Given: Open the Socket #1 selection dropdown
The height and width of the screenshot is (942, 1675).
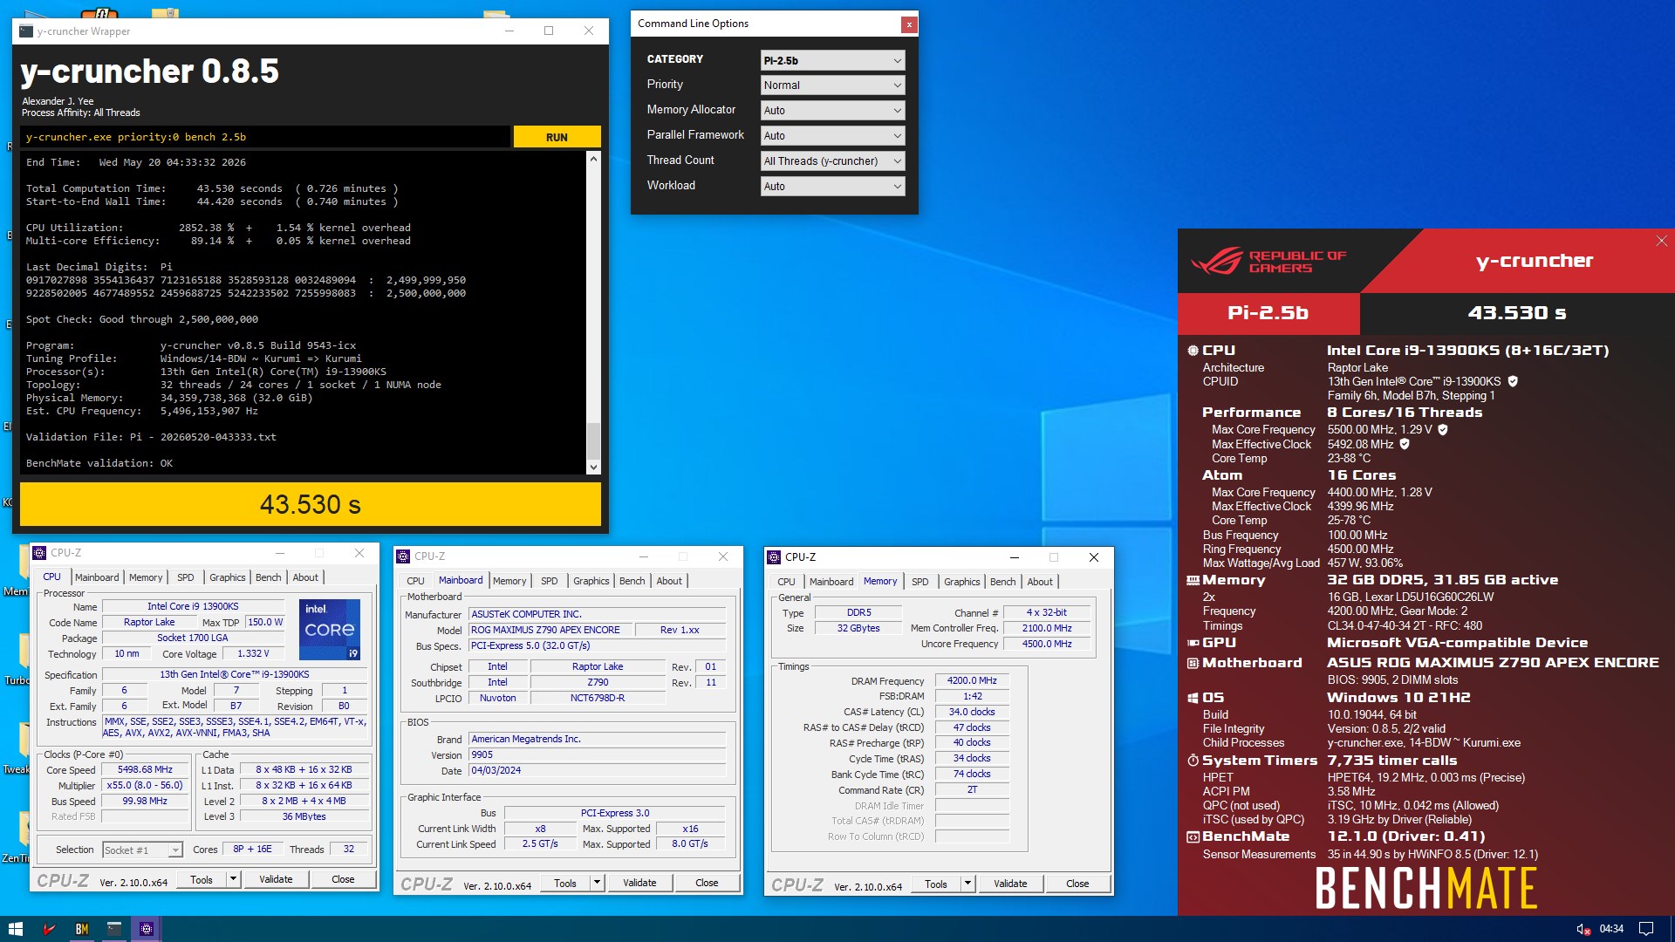Looking at the screenshot, I should click(x=142, y=850).
